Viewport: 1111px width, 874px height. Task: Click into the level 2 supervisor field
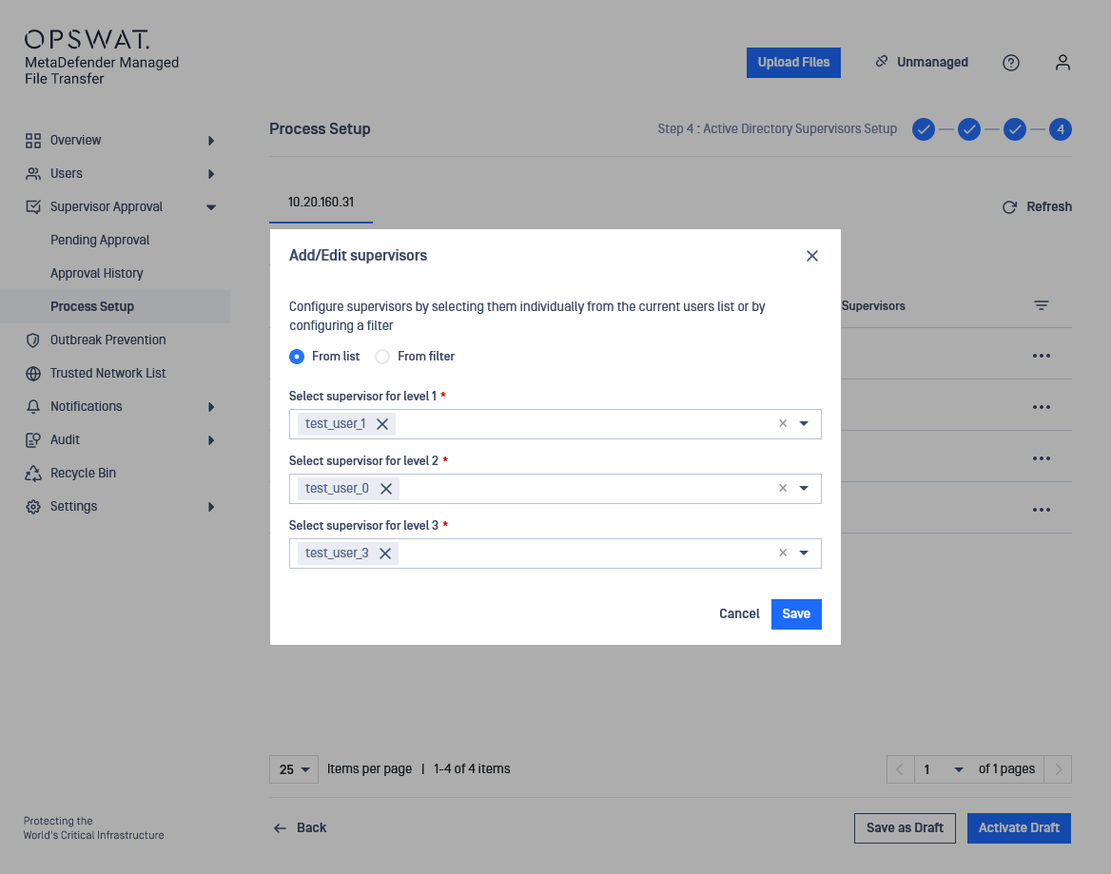pos(580,489)
